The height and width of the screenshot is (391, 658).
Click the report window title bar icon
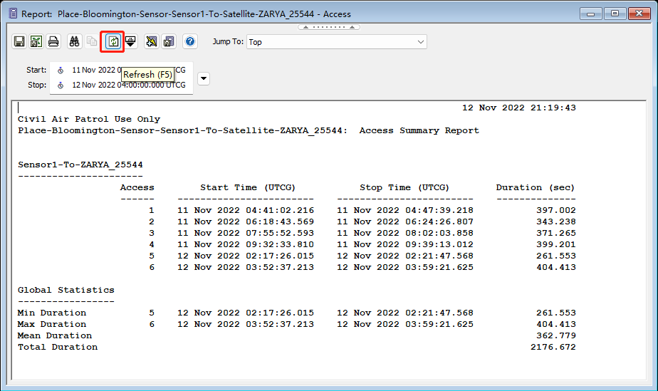point(11,14)
